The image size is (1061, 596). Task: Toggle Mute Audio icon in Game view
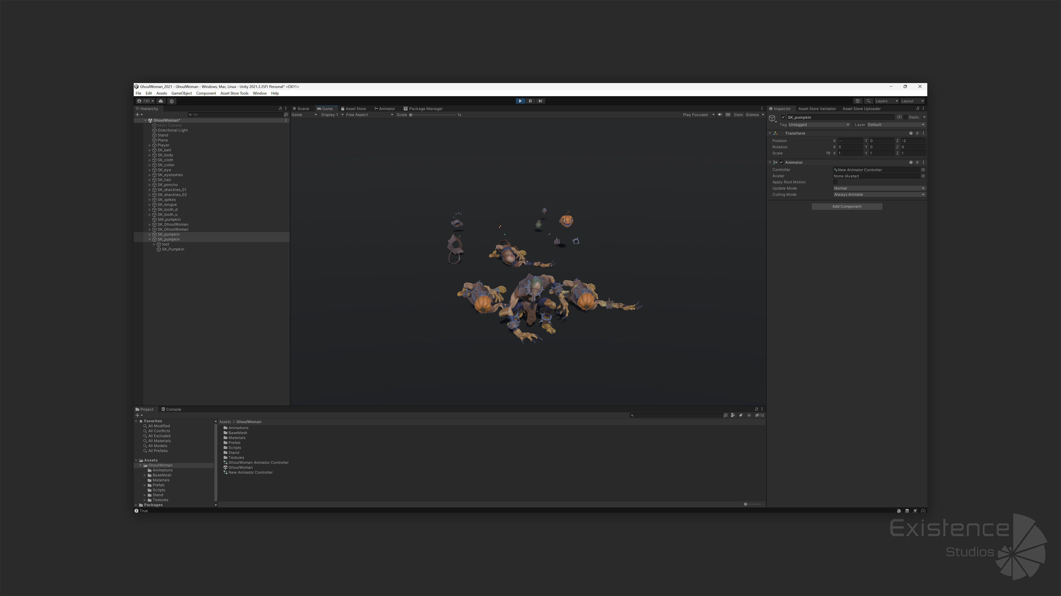(720, 115)
